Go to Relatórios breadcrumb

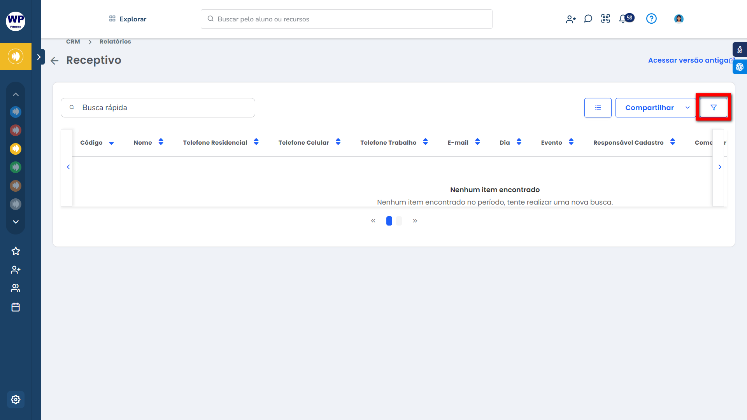115,42
